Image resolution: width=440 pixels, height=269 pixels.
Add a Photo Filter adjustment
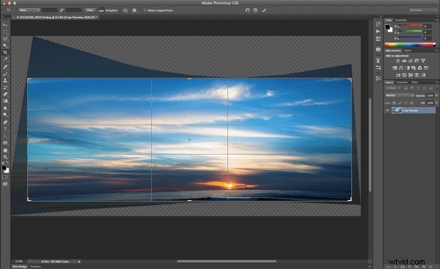click(414, 68)
